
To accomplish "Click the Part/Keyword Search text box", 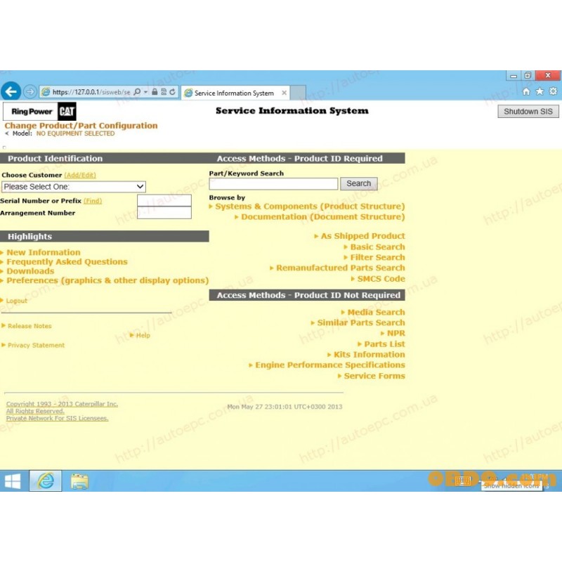I will 273,184.
